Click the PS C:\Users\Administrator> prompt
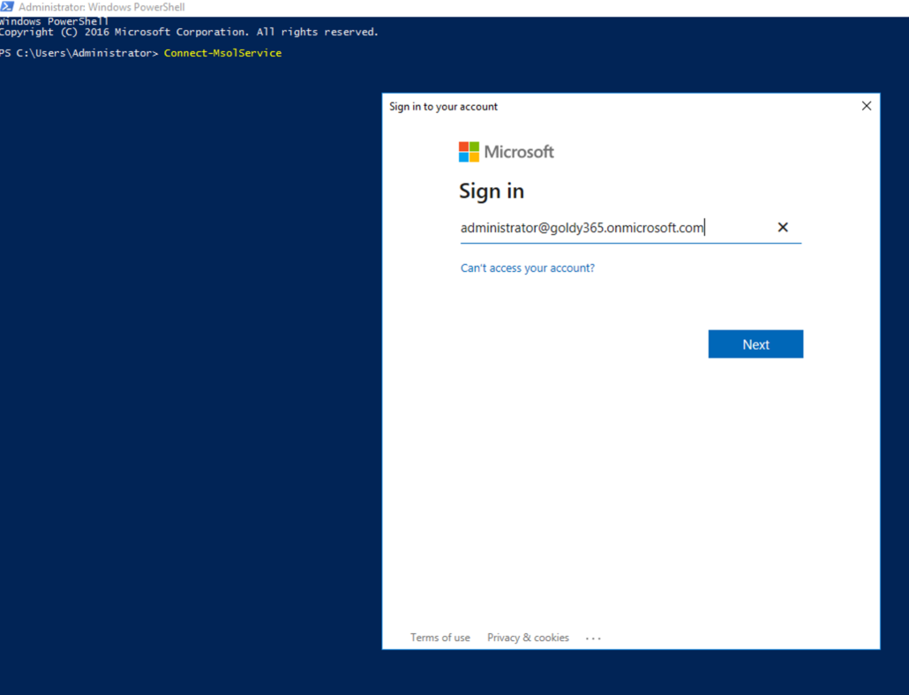 (79, 53)
